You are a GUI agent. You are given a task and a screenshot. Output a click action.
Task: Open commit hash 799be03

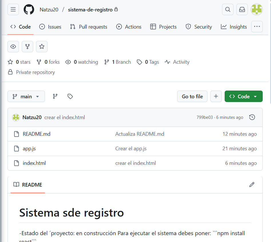[205, 117]
